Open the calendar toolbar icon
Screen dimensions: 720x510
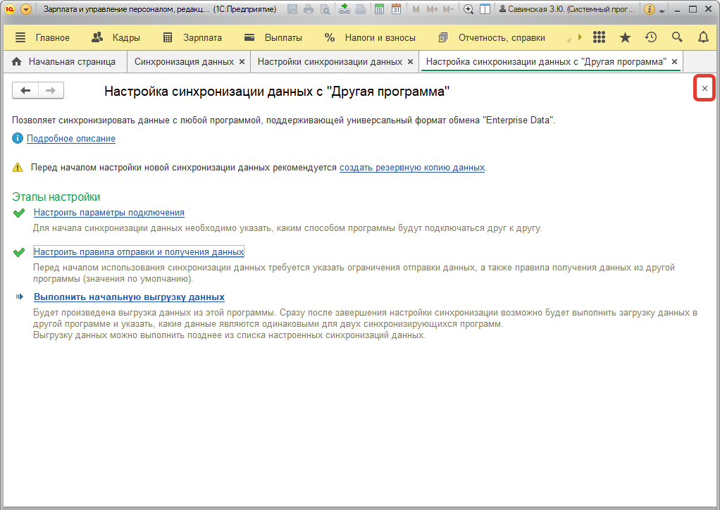(x=397, y=8)
